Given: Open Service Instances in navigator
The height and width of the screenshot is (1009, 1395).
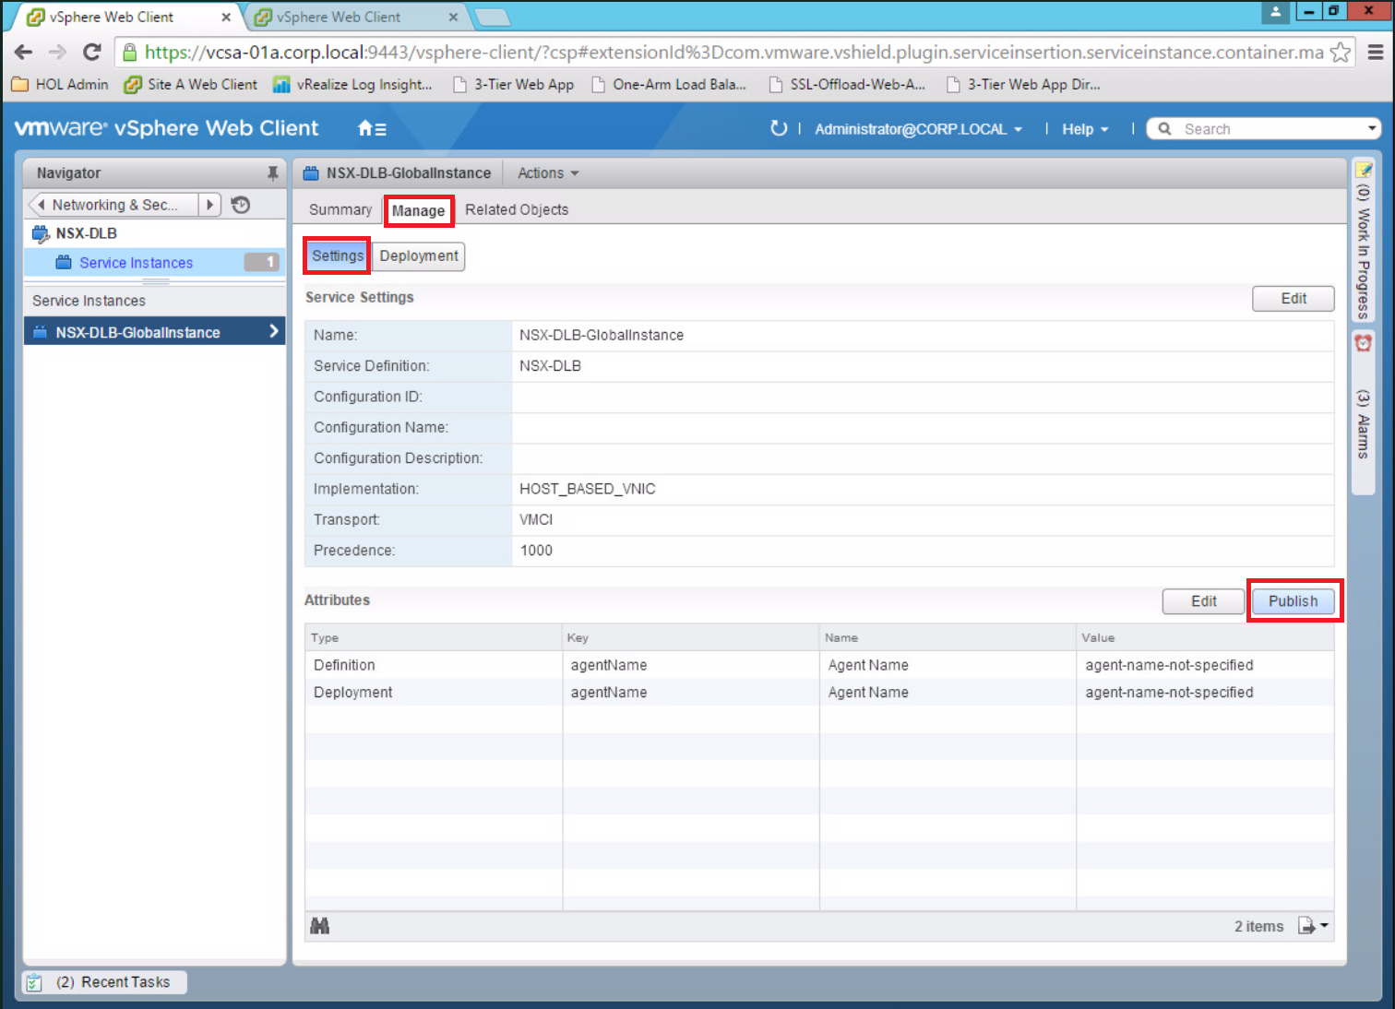Looking at the screenshot, I should point(136,263).
